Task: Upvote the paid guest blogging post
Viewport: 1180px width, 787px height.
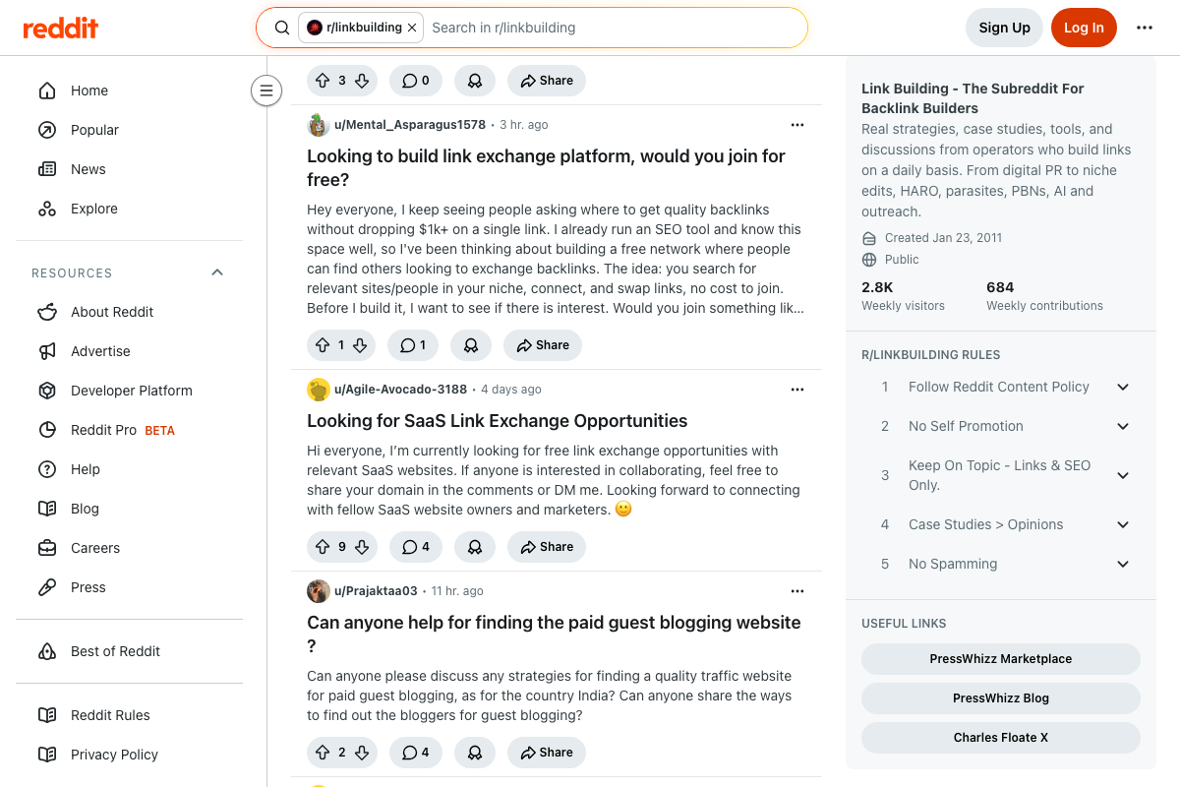Action: click(323, 753)
